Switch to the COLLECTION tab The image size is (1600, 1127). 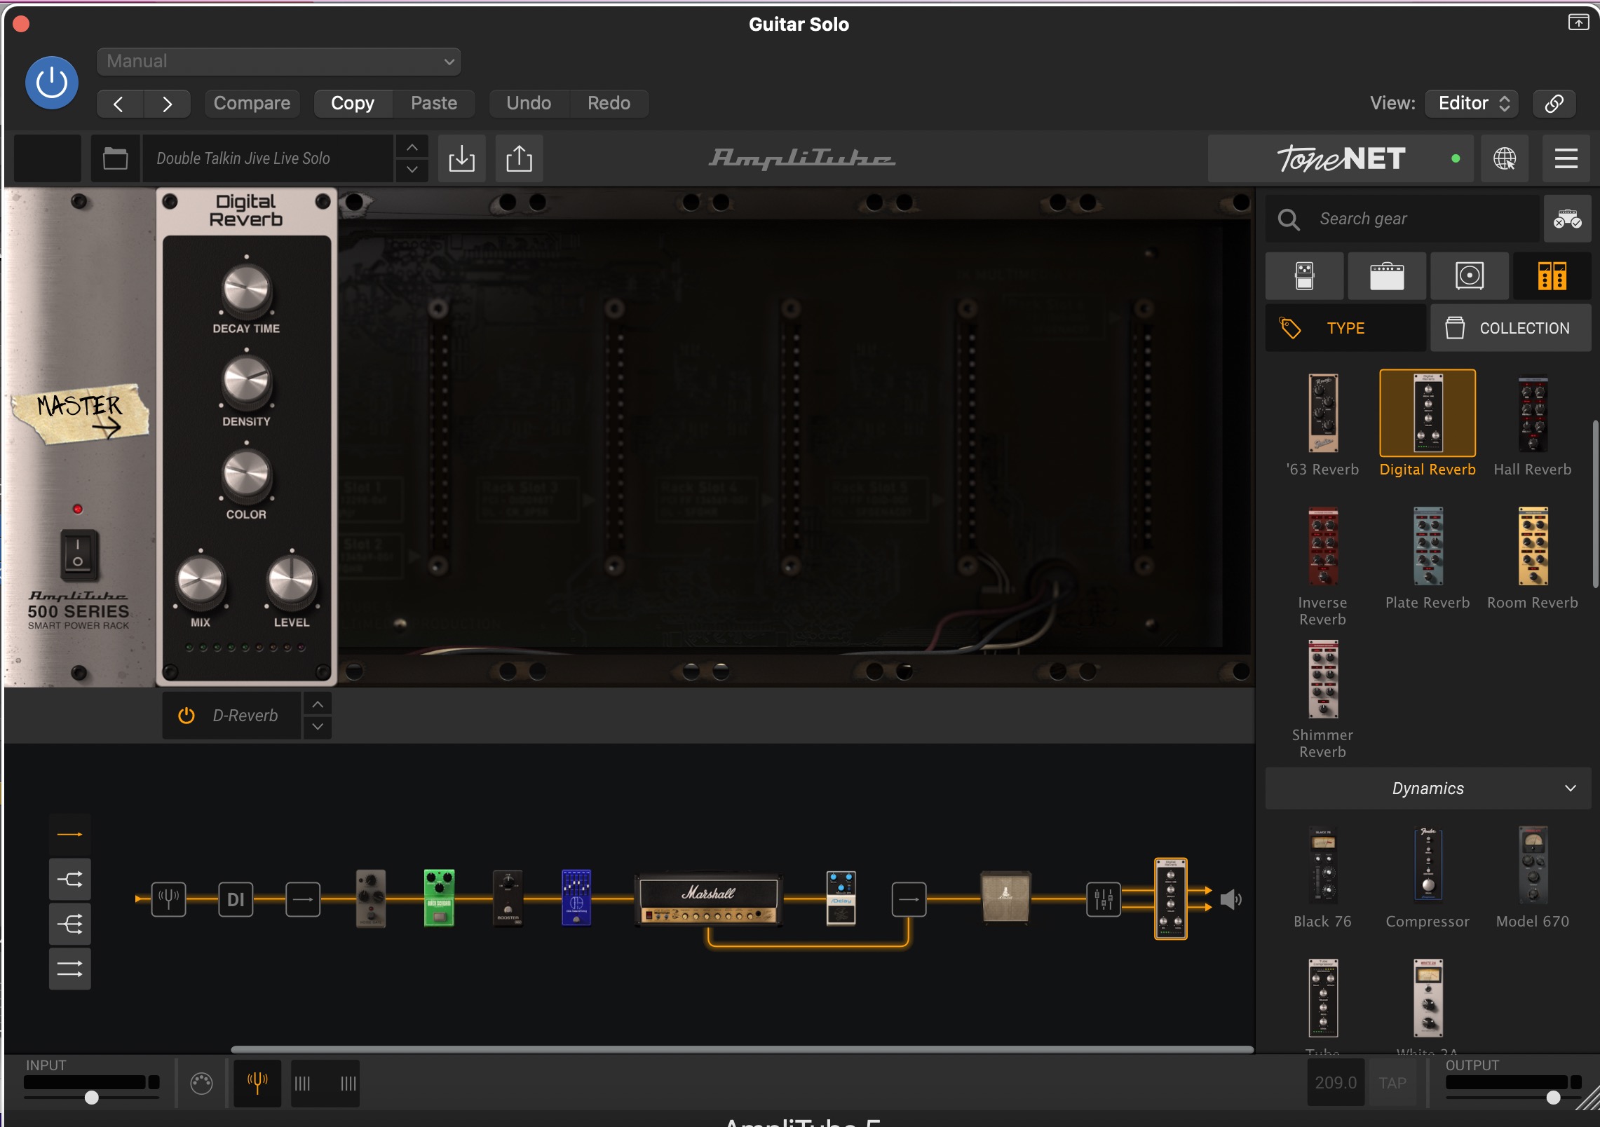pos(1511,328)
